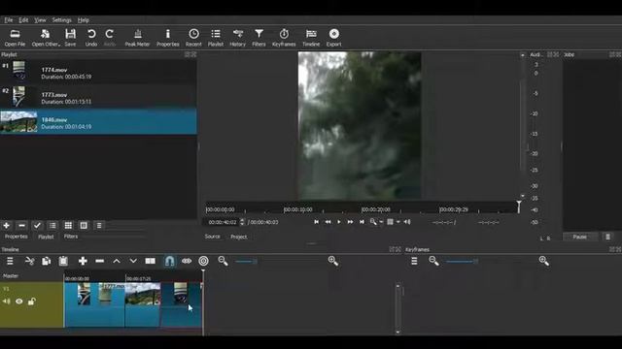
Task: Hide track V1 with eye icon
Action: 19,301
